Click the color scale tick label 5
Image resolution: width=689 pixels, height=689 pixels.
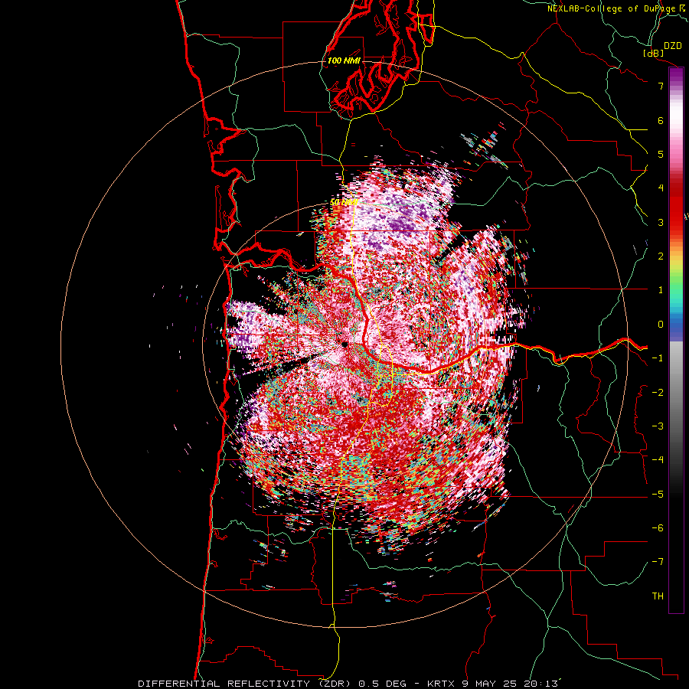pos(661,154)
